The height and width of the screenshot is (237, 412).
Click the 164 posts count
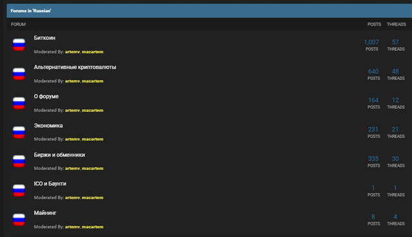click(x=373, y=100)
